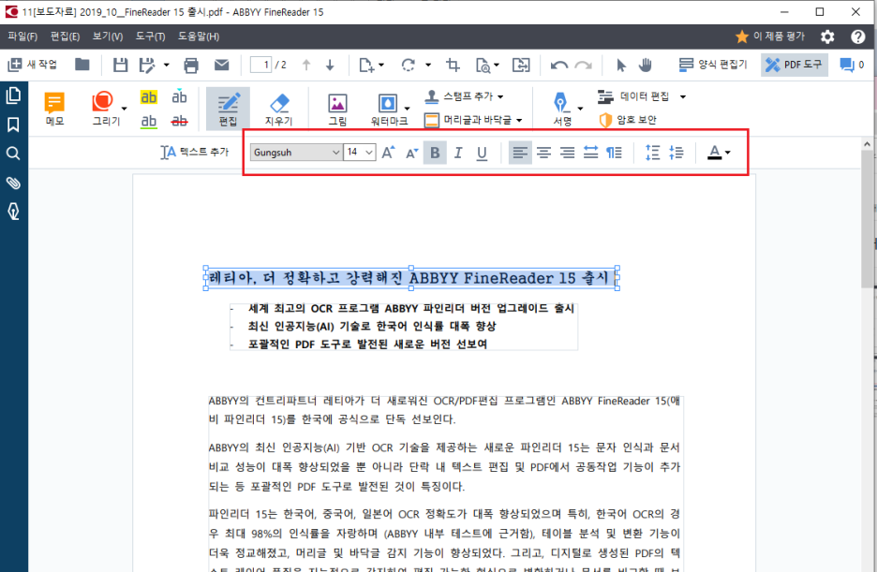
Task: Add a Note (메모) annotation
Action: click(54, 109)
